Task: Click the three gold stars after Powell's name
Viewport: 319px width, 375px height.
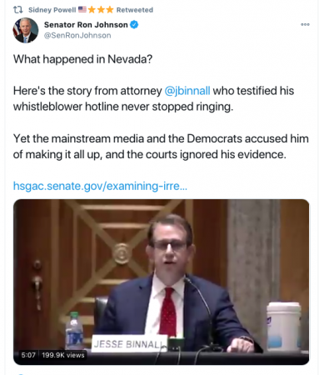Action: point(101,10)
